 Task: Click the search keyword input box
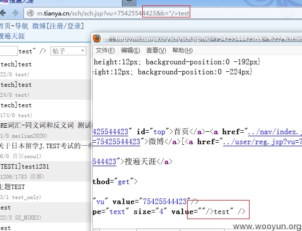(8, 51)
